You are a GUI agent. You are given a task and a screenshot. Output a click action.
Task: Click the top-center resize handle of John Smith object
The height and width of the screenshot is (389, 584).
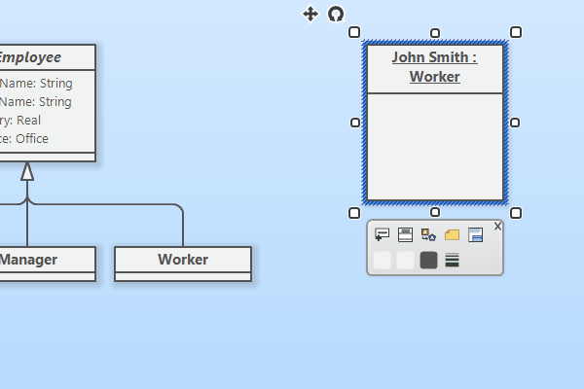pyautogui.click(x=435, y=33)
